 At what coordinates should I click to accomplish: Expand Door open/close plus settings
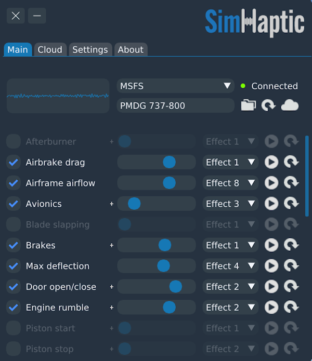tap(111, 287)
